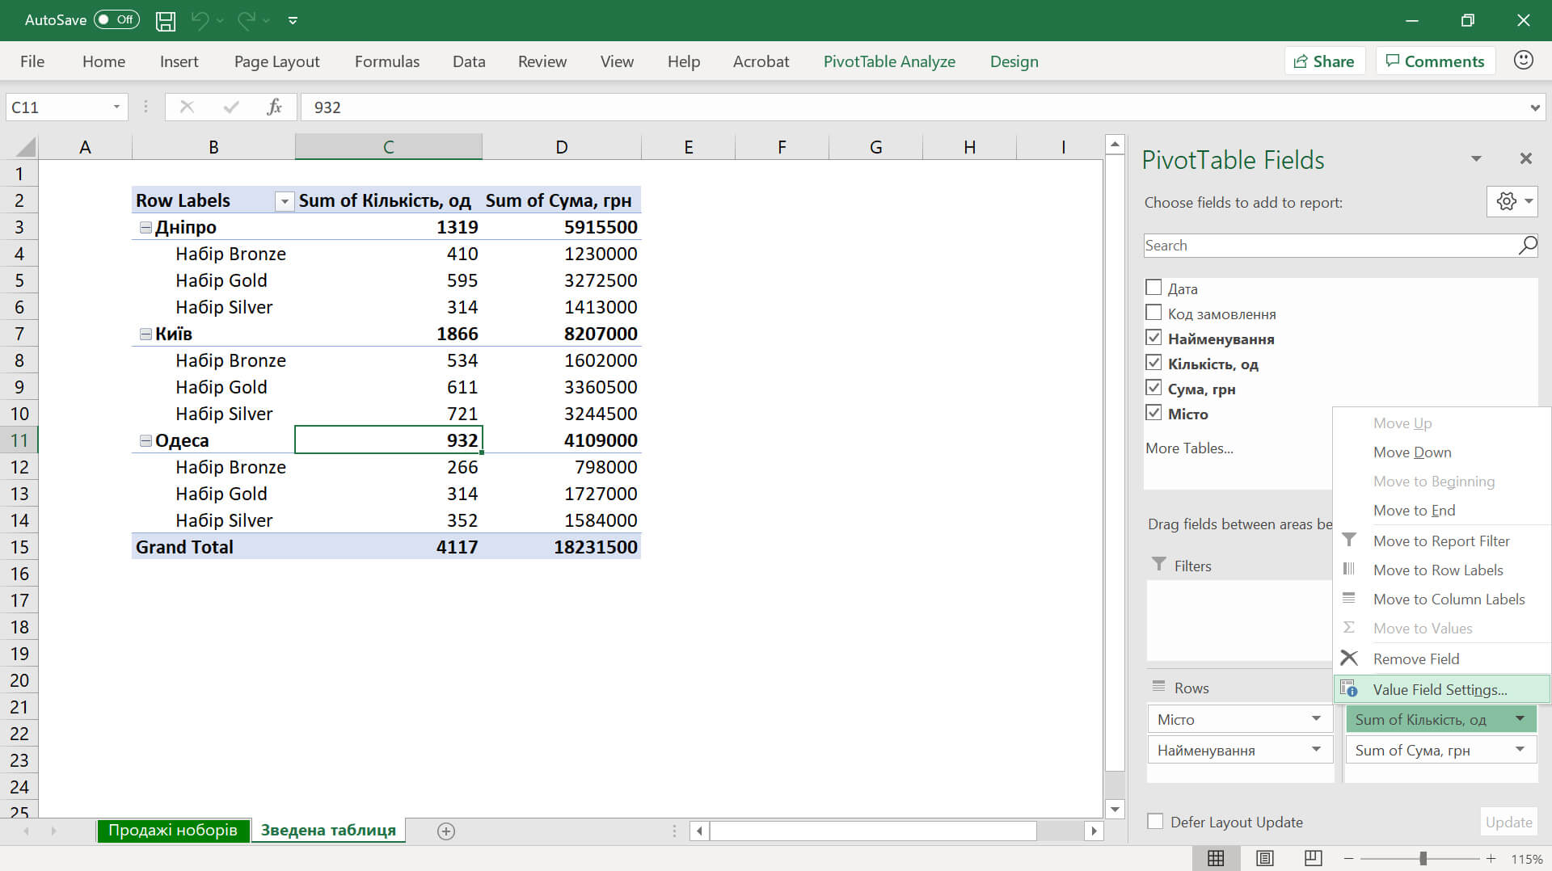Choose Value Field Settings from context menu
Image resolution: width=1552 pixels, height=871 pixels.
point(1440,689)
